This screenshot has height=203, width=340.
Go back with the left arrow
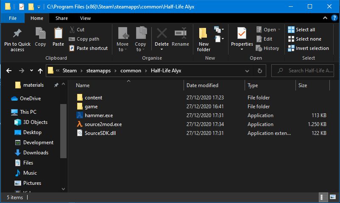[x=9, y=71]
